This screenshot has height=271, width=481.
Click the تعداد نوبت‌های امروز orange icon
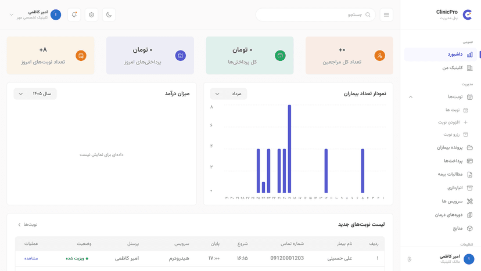click(x=81, y=56)
